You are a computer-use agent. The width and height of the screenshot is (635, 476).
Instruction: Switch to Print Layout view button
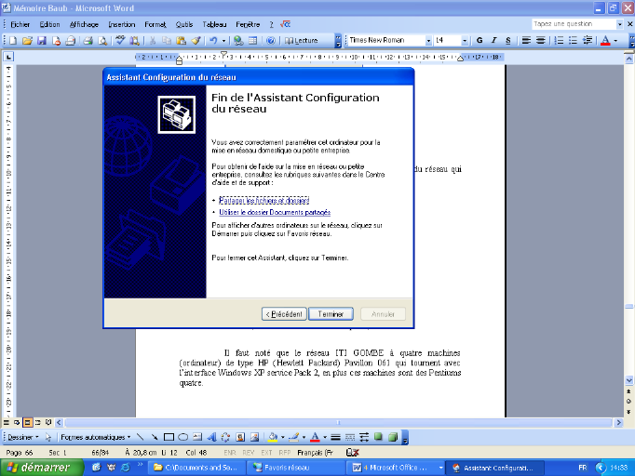coord(27,423)
